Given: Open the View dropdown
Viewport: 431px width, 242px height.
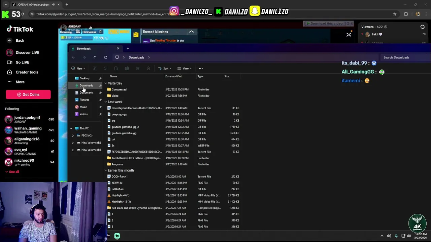Looking at the screenshot, I should point(185,69).
